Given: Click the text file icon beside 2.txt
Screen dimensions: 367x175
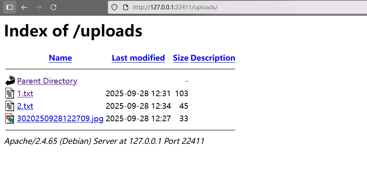Looking at the screenshot, I should click(10, 106).
